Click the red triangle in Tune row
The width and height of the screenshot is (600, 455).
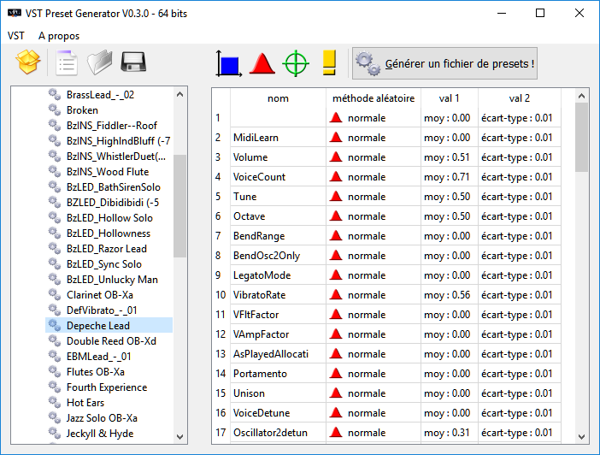[x=336, y=196]
